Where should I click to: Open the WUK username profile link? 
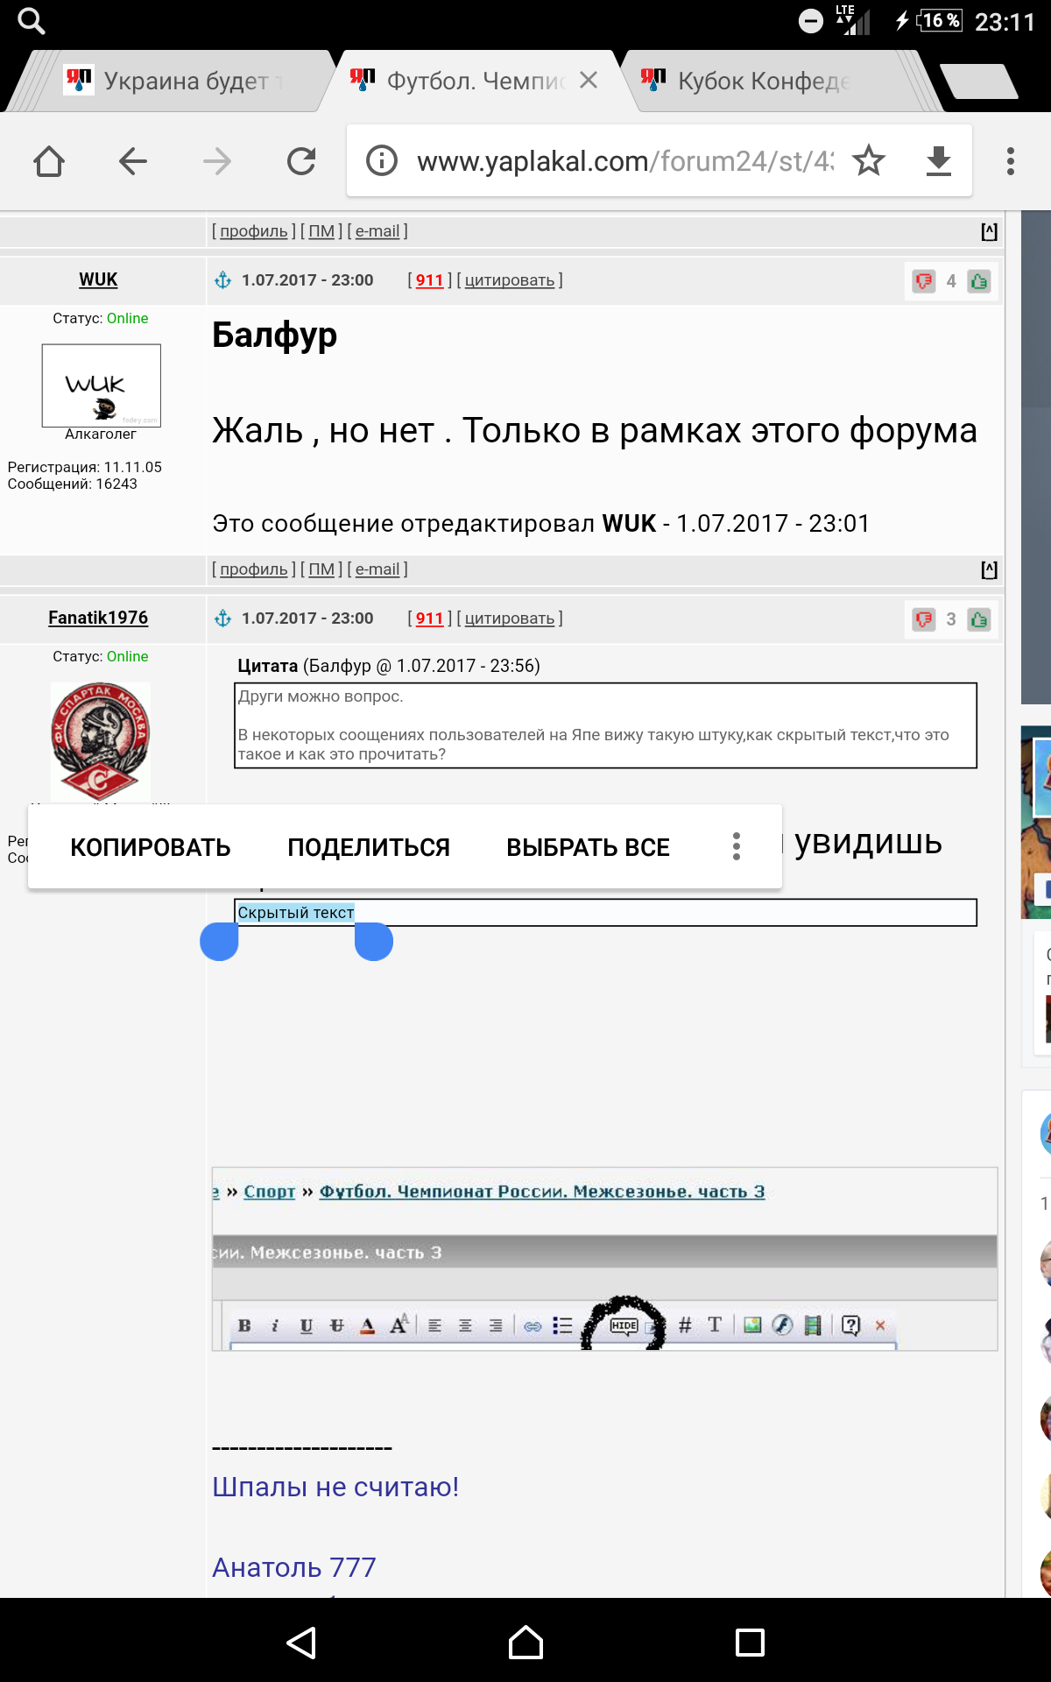pos(98,279)
